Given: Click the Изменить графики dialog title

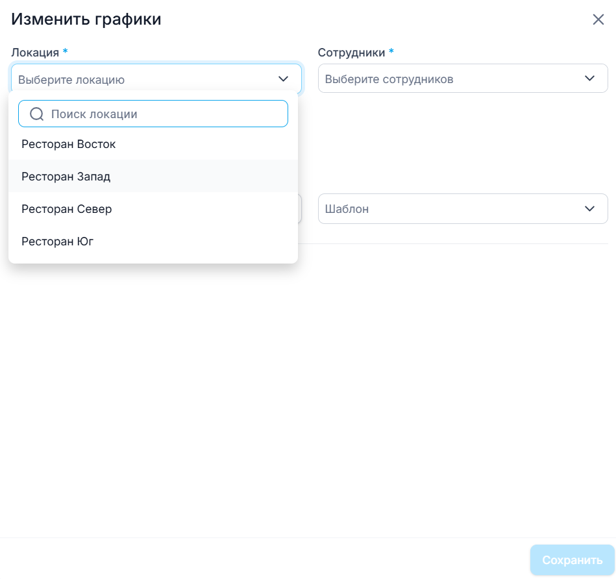Looking at the screenshot, I should (x=86, y=19).
